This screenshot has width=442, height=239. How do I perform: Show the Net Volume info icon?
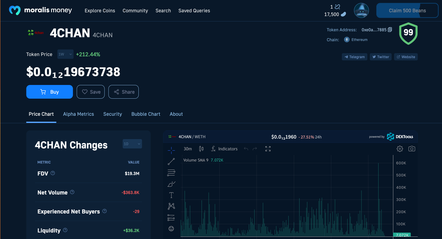click(72, 192)
